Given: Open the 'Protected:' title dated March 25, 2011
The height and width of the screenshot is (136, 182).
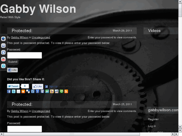Looking at the screenshot, I should 22,104.
